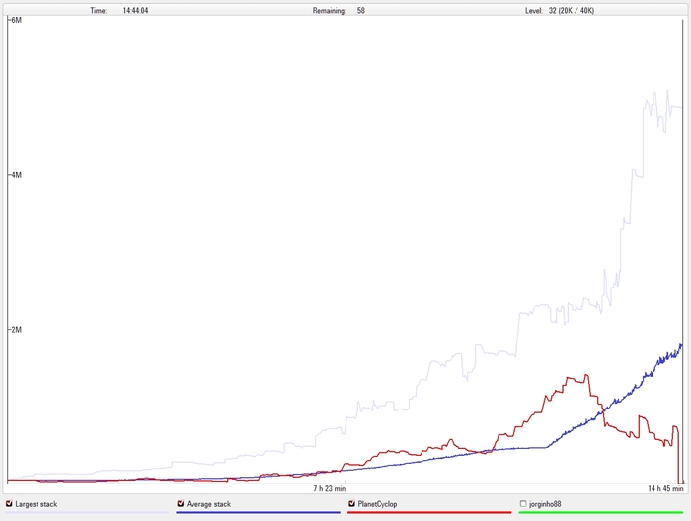Click the PlanetCyclop red line swatch
This screenshot has height=521, width=691.
(429, 513)
